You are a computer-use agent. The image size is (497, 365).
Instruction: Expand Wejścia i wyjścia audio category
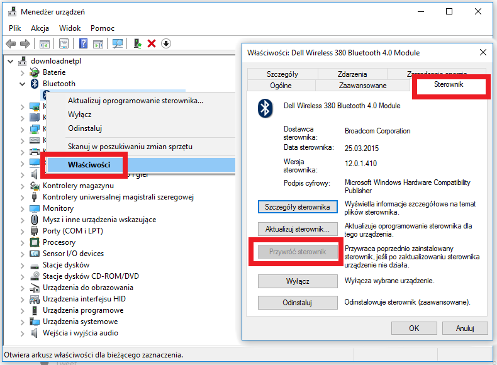pyautogui.click(x=22, y=334)
